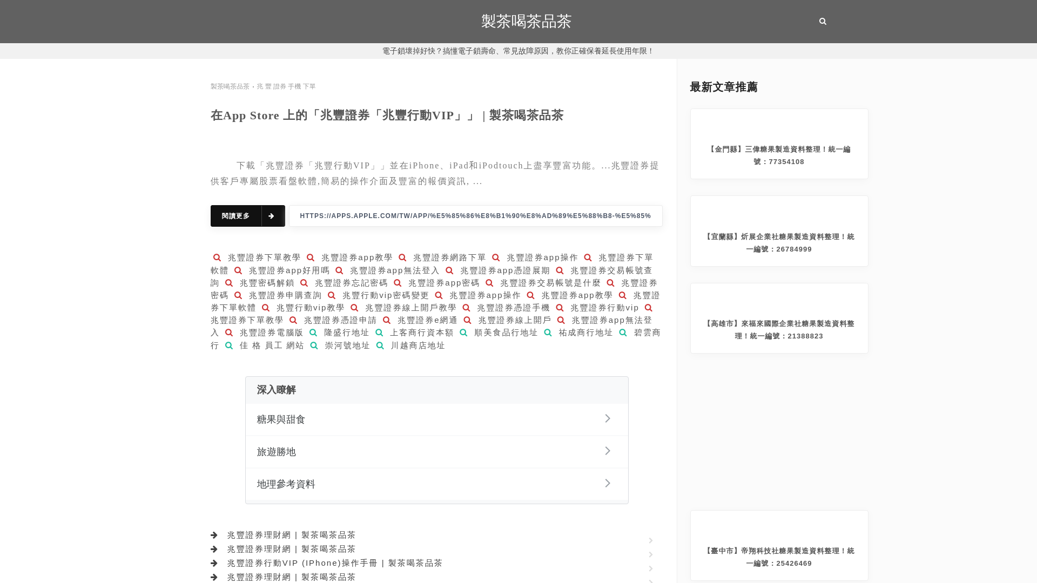Click chevron at right of 操作手冊 row
Image resolution: width=1037 pixels, height=583 pixels.
(x=651, y=568)
